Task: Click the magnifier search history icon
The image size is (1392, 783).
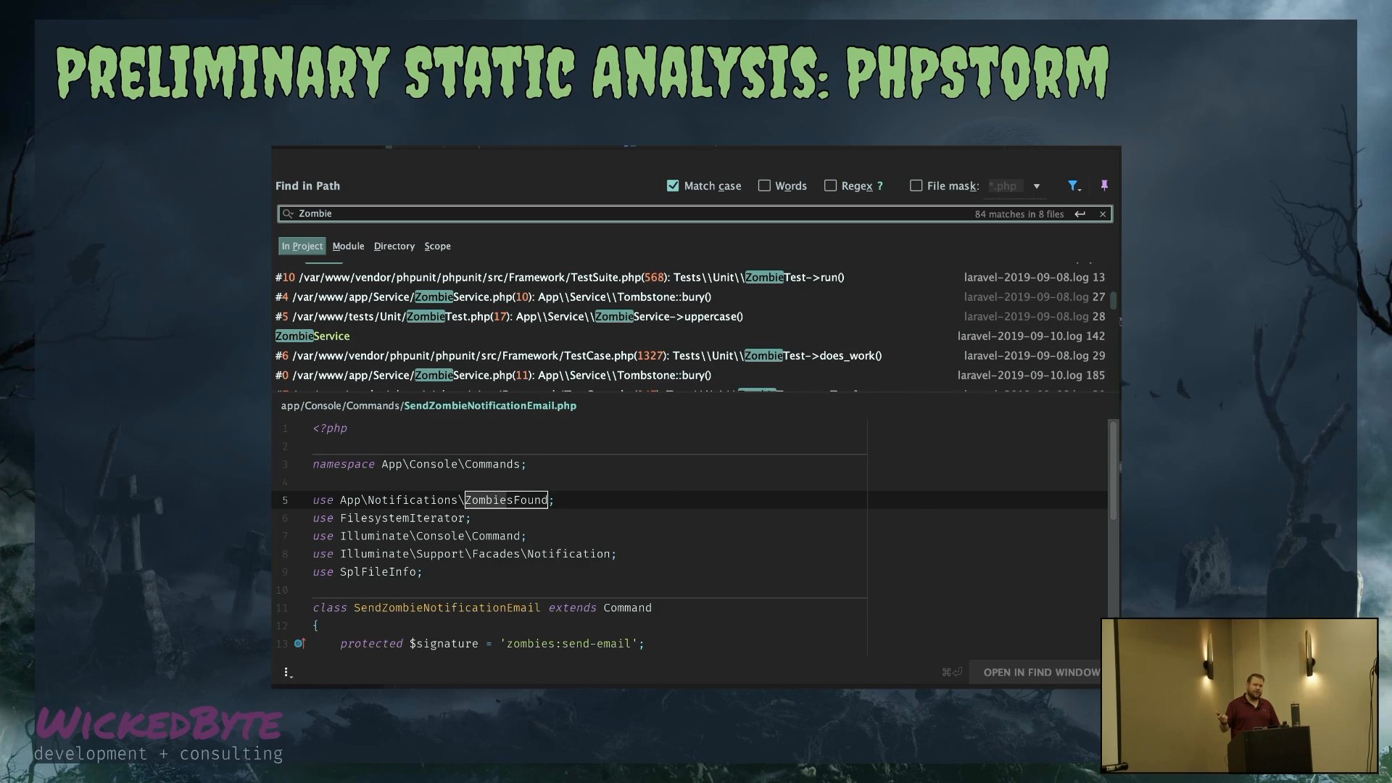Action: pyautogui.click(x=288, y=214)
